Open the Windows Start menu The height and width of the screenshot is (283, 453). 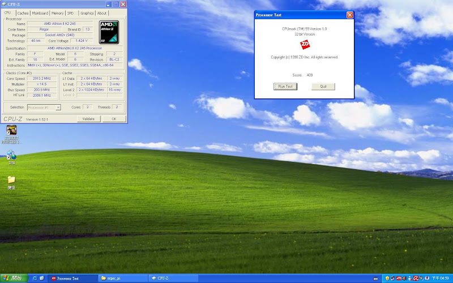[x=14, y=278]
